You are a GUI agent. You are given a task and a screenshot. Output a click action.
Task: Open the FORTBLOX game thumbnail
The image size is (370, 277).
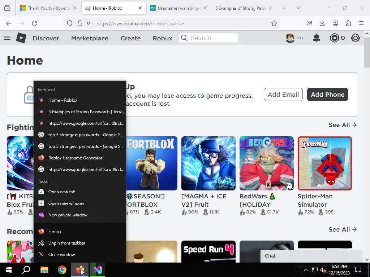click(152, 163)
